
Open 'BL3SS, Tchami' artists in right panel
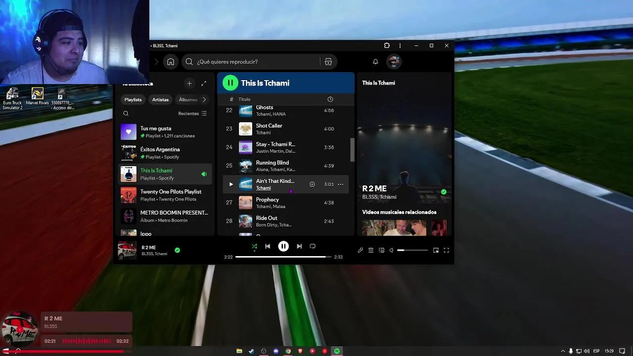tap(379, 197)
